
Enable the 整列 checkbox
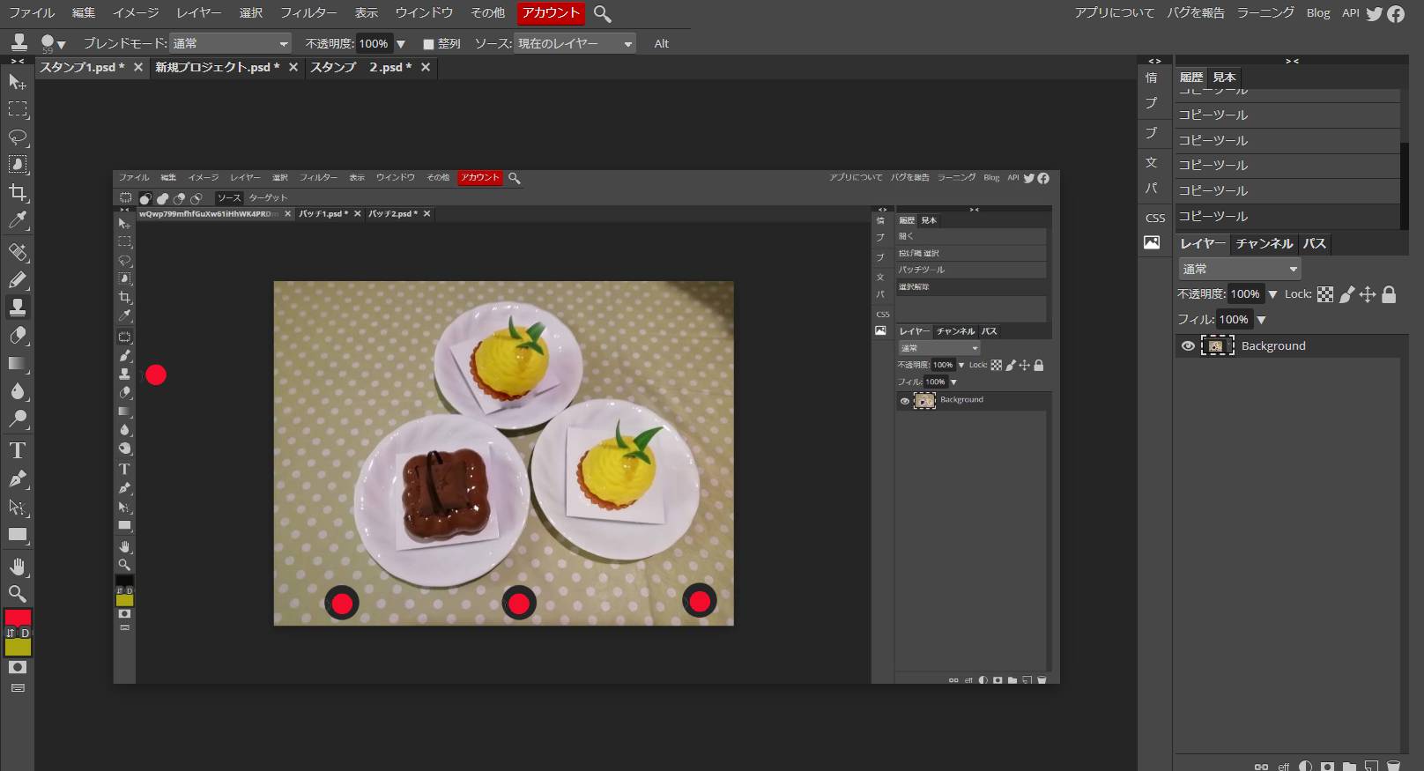pos(428,43)
